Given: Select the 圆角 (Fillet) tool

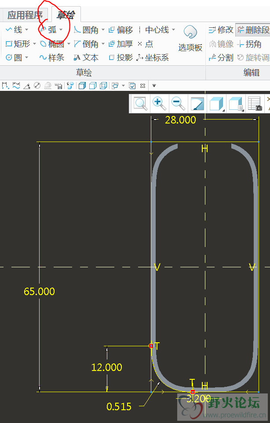Looking at the screenshot, I should (x=86, y=30).
